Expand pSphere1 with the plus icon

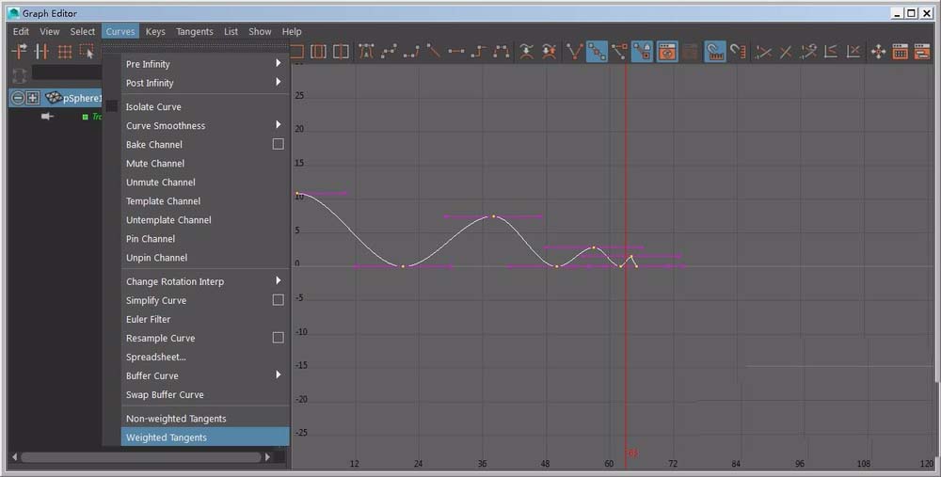point(32,98)
